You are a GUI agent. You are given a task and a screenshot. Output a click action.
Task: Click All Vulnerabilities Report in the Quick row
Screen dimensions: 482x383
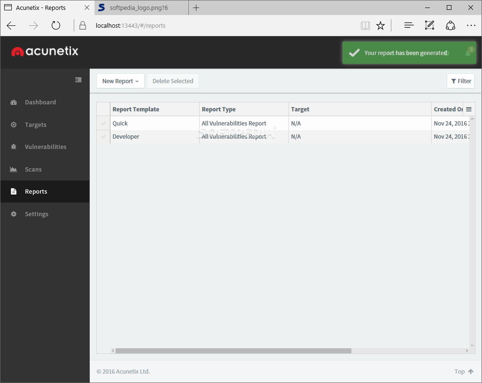pos(234,123)
